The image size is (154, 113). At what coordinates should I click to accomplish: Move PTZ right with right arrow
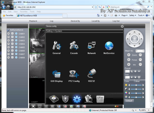pos(142,39)
